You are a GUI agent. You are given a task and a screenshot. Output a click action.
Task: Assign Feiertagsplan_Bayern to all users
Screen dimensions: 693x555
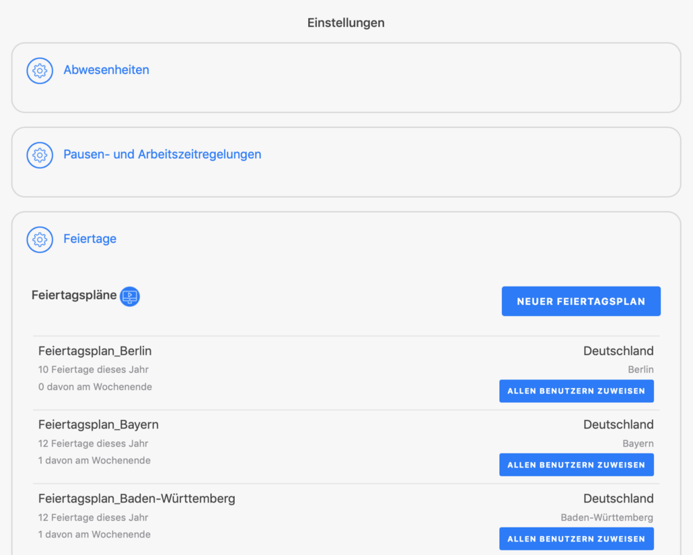pos(577,465)
